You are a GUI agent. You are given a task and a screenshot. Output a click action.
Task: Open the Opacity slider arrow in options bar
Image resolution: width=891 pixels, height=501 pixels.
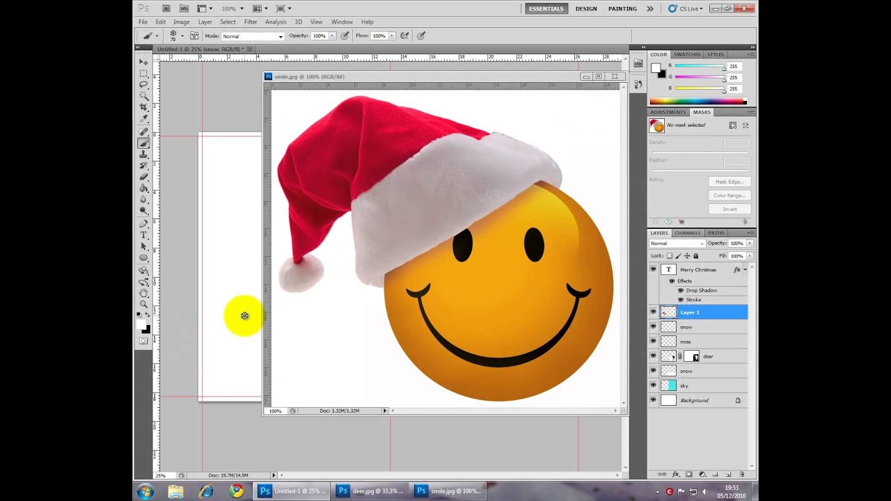pos(332,35)
